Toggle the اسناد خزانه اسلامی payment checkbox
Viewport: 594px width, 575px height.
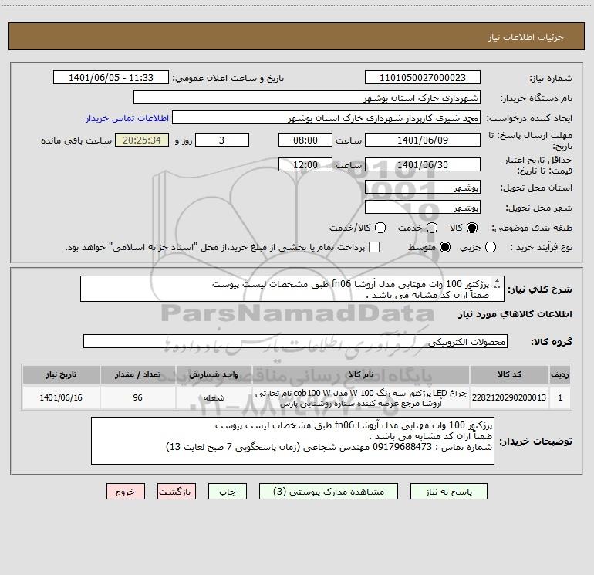pyautogui.click(x=374, y=247)
